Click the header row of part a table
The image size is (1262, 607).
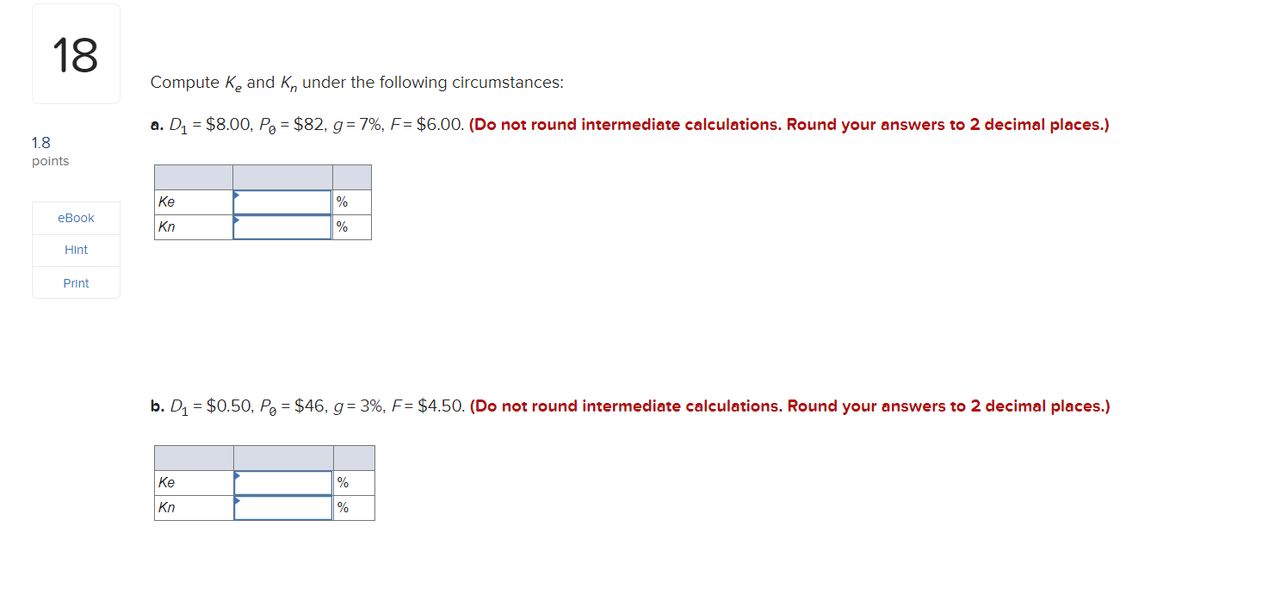pos(263,176)
